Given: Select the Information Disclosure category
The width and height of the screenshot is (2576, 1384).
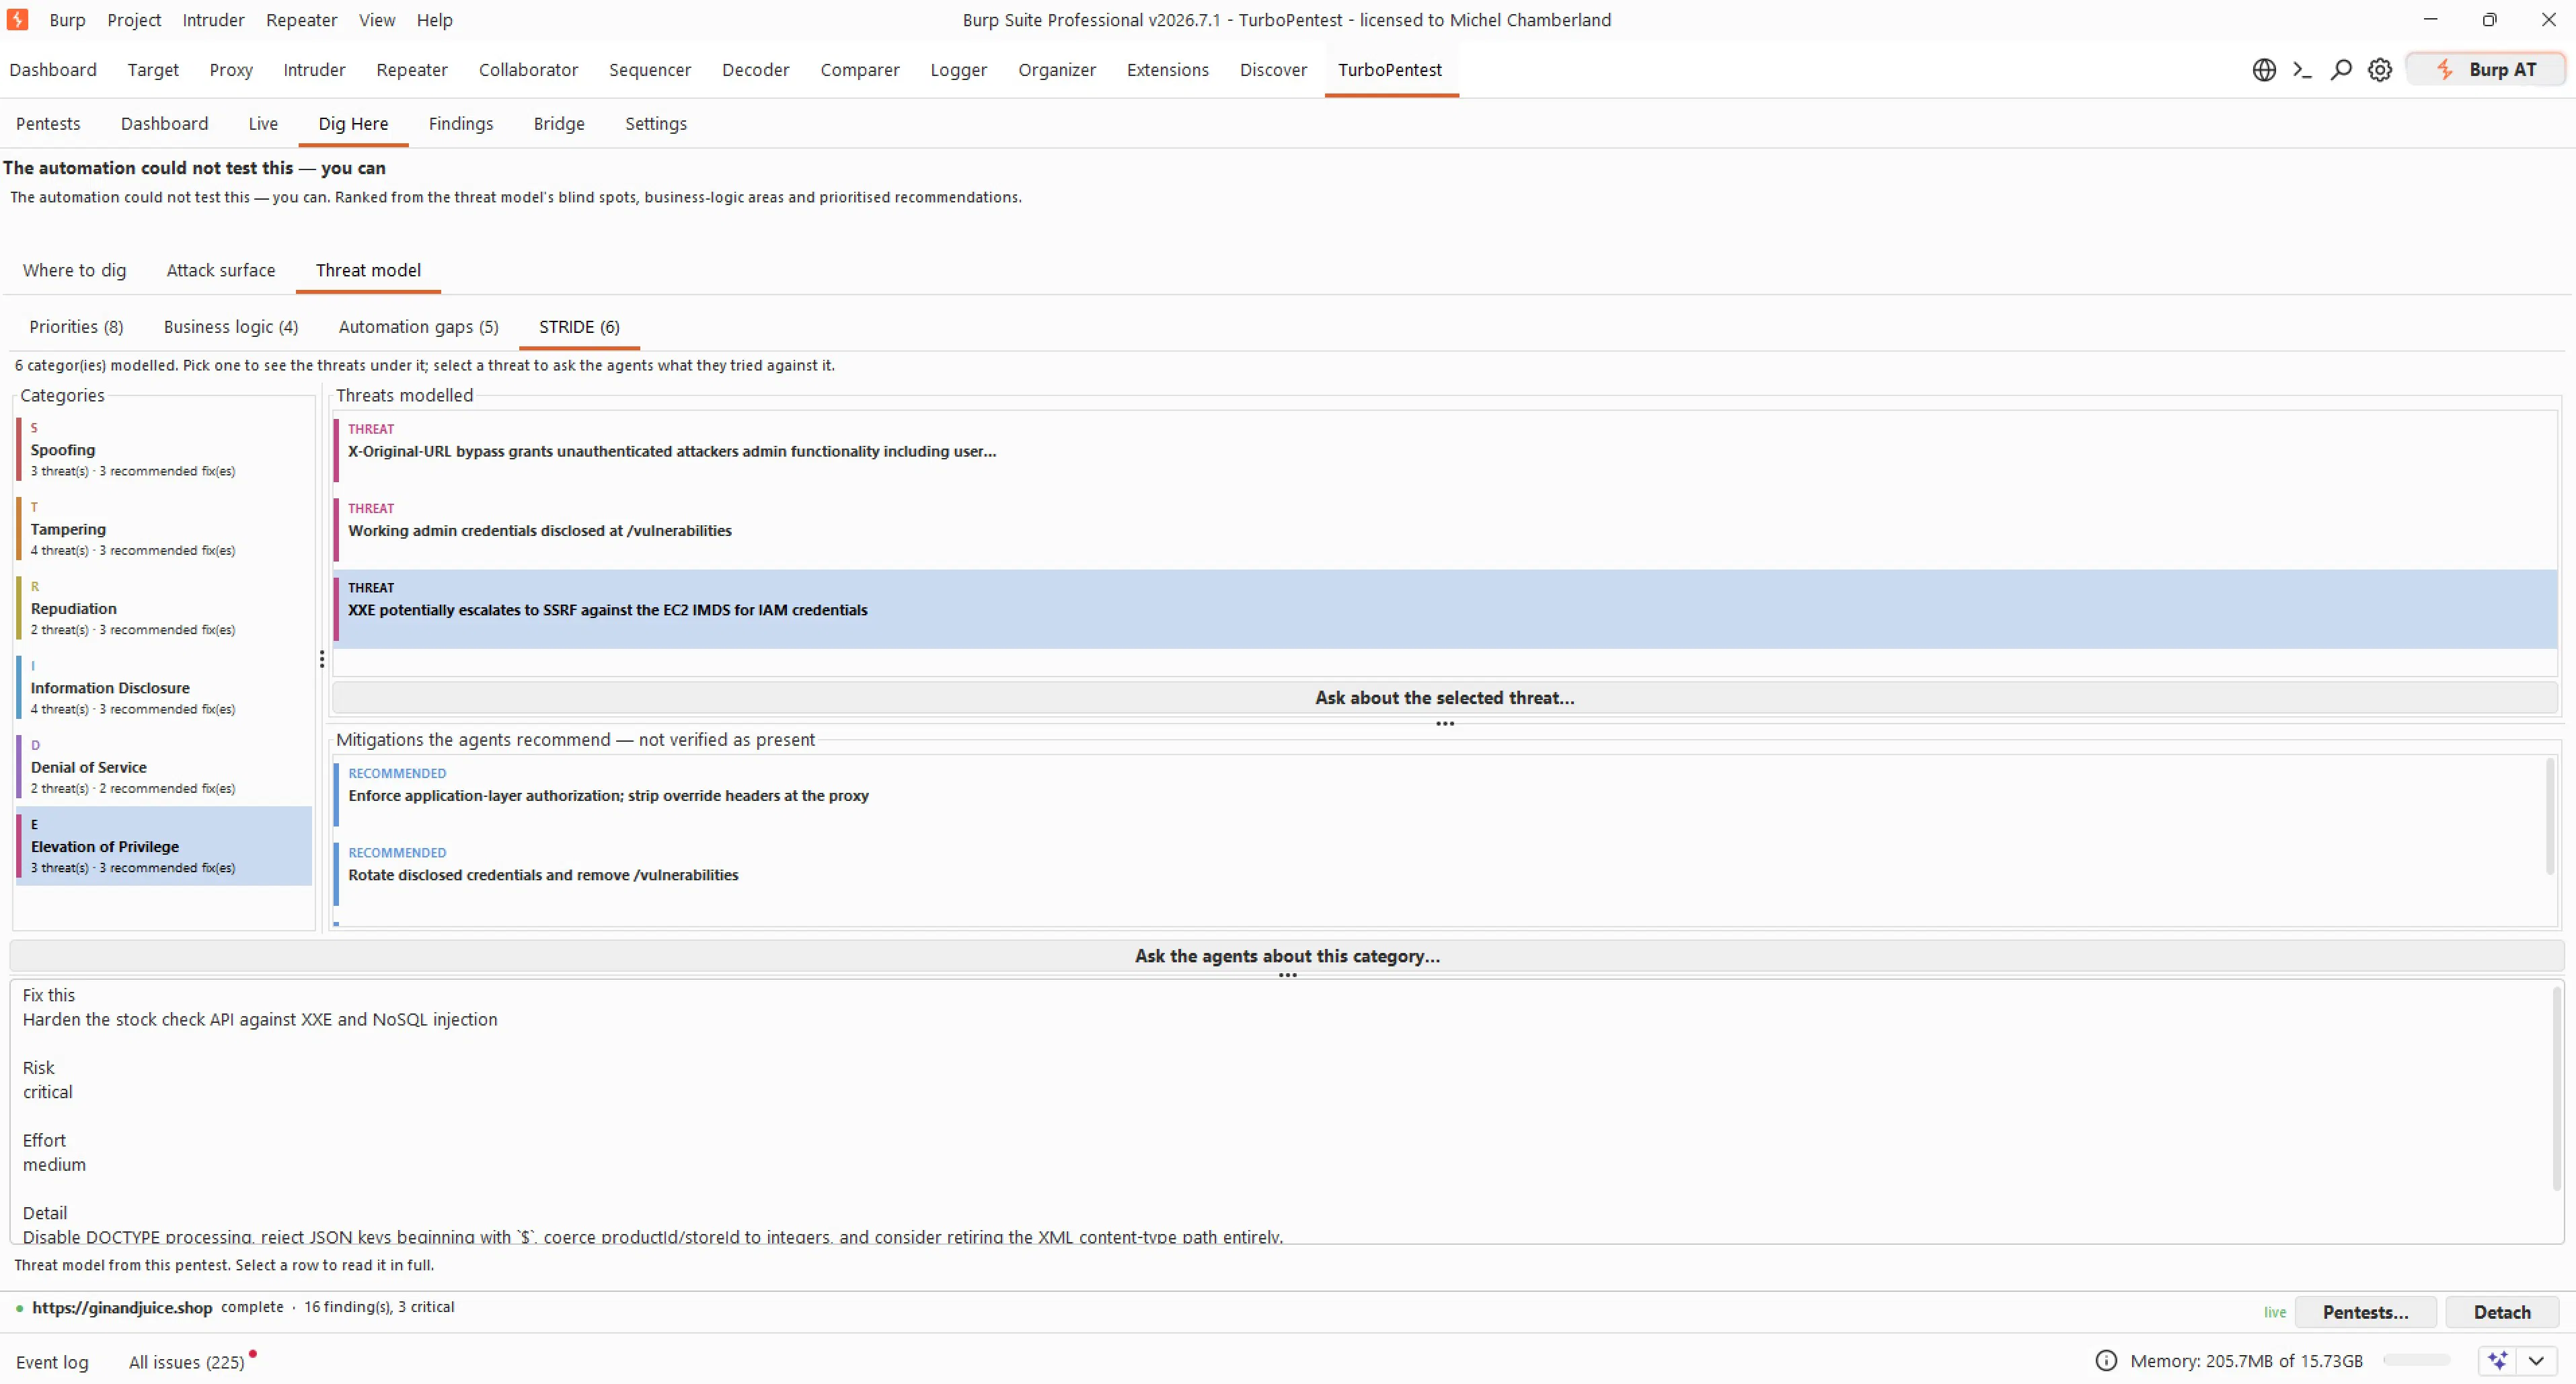Looking at the screenshot, I should click(164, 688).
